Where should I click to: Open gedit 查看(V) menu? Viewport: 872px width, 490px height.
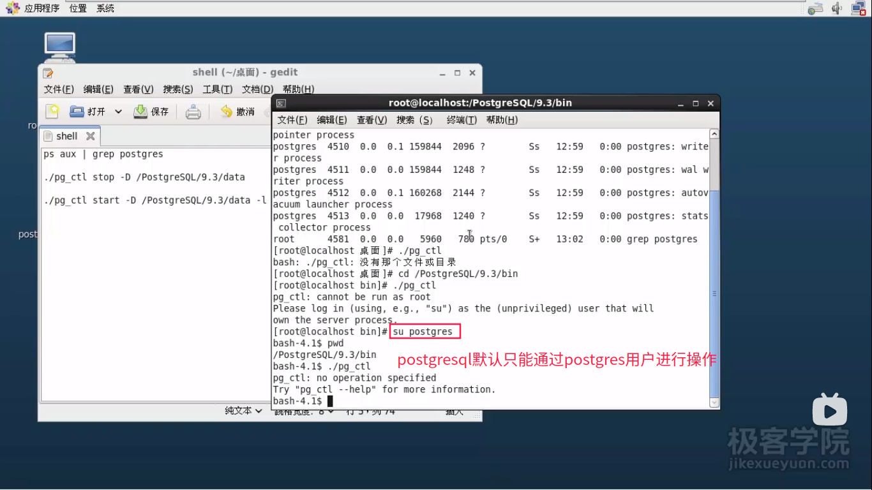(139, 89)
